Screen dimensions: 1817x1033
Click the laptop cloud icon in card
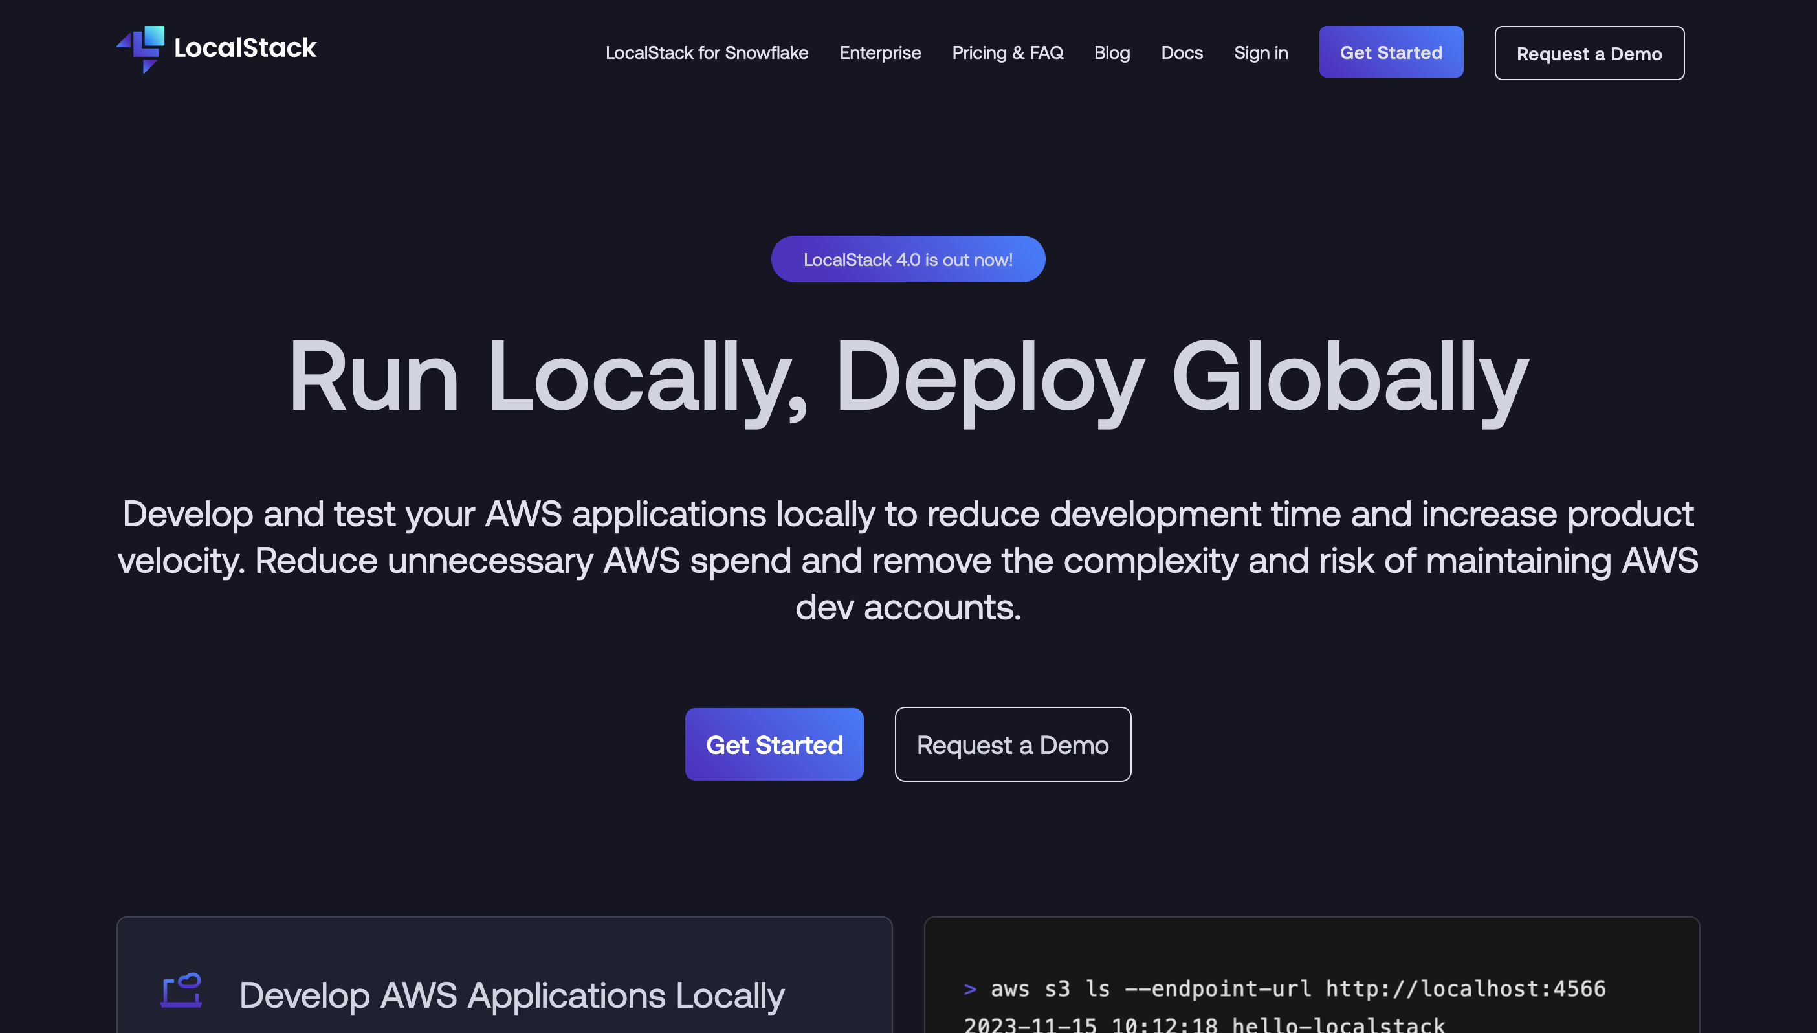[x=182, y=990]
